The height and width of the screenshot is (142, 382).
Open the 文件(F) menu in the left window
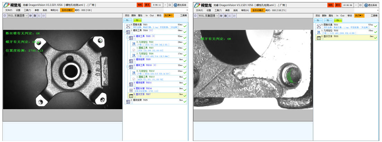(9, 10)
